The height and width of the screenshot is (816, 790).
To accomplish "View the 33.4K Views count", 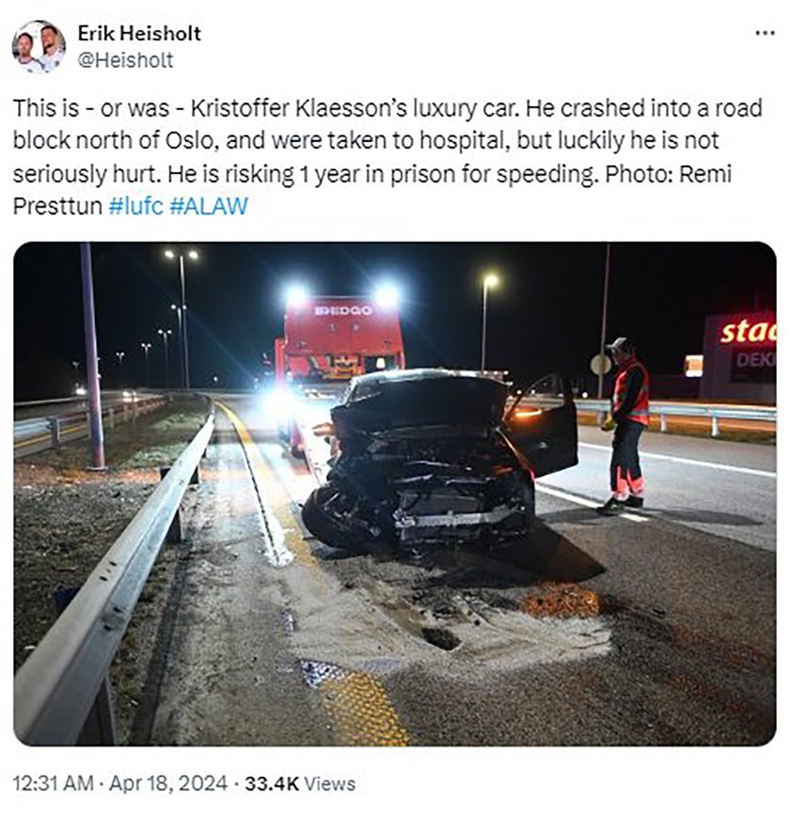I will 300,784.
